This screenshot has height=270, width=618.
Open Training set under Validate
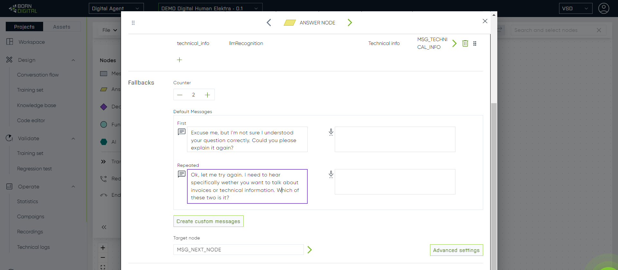30,153
